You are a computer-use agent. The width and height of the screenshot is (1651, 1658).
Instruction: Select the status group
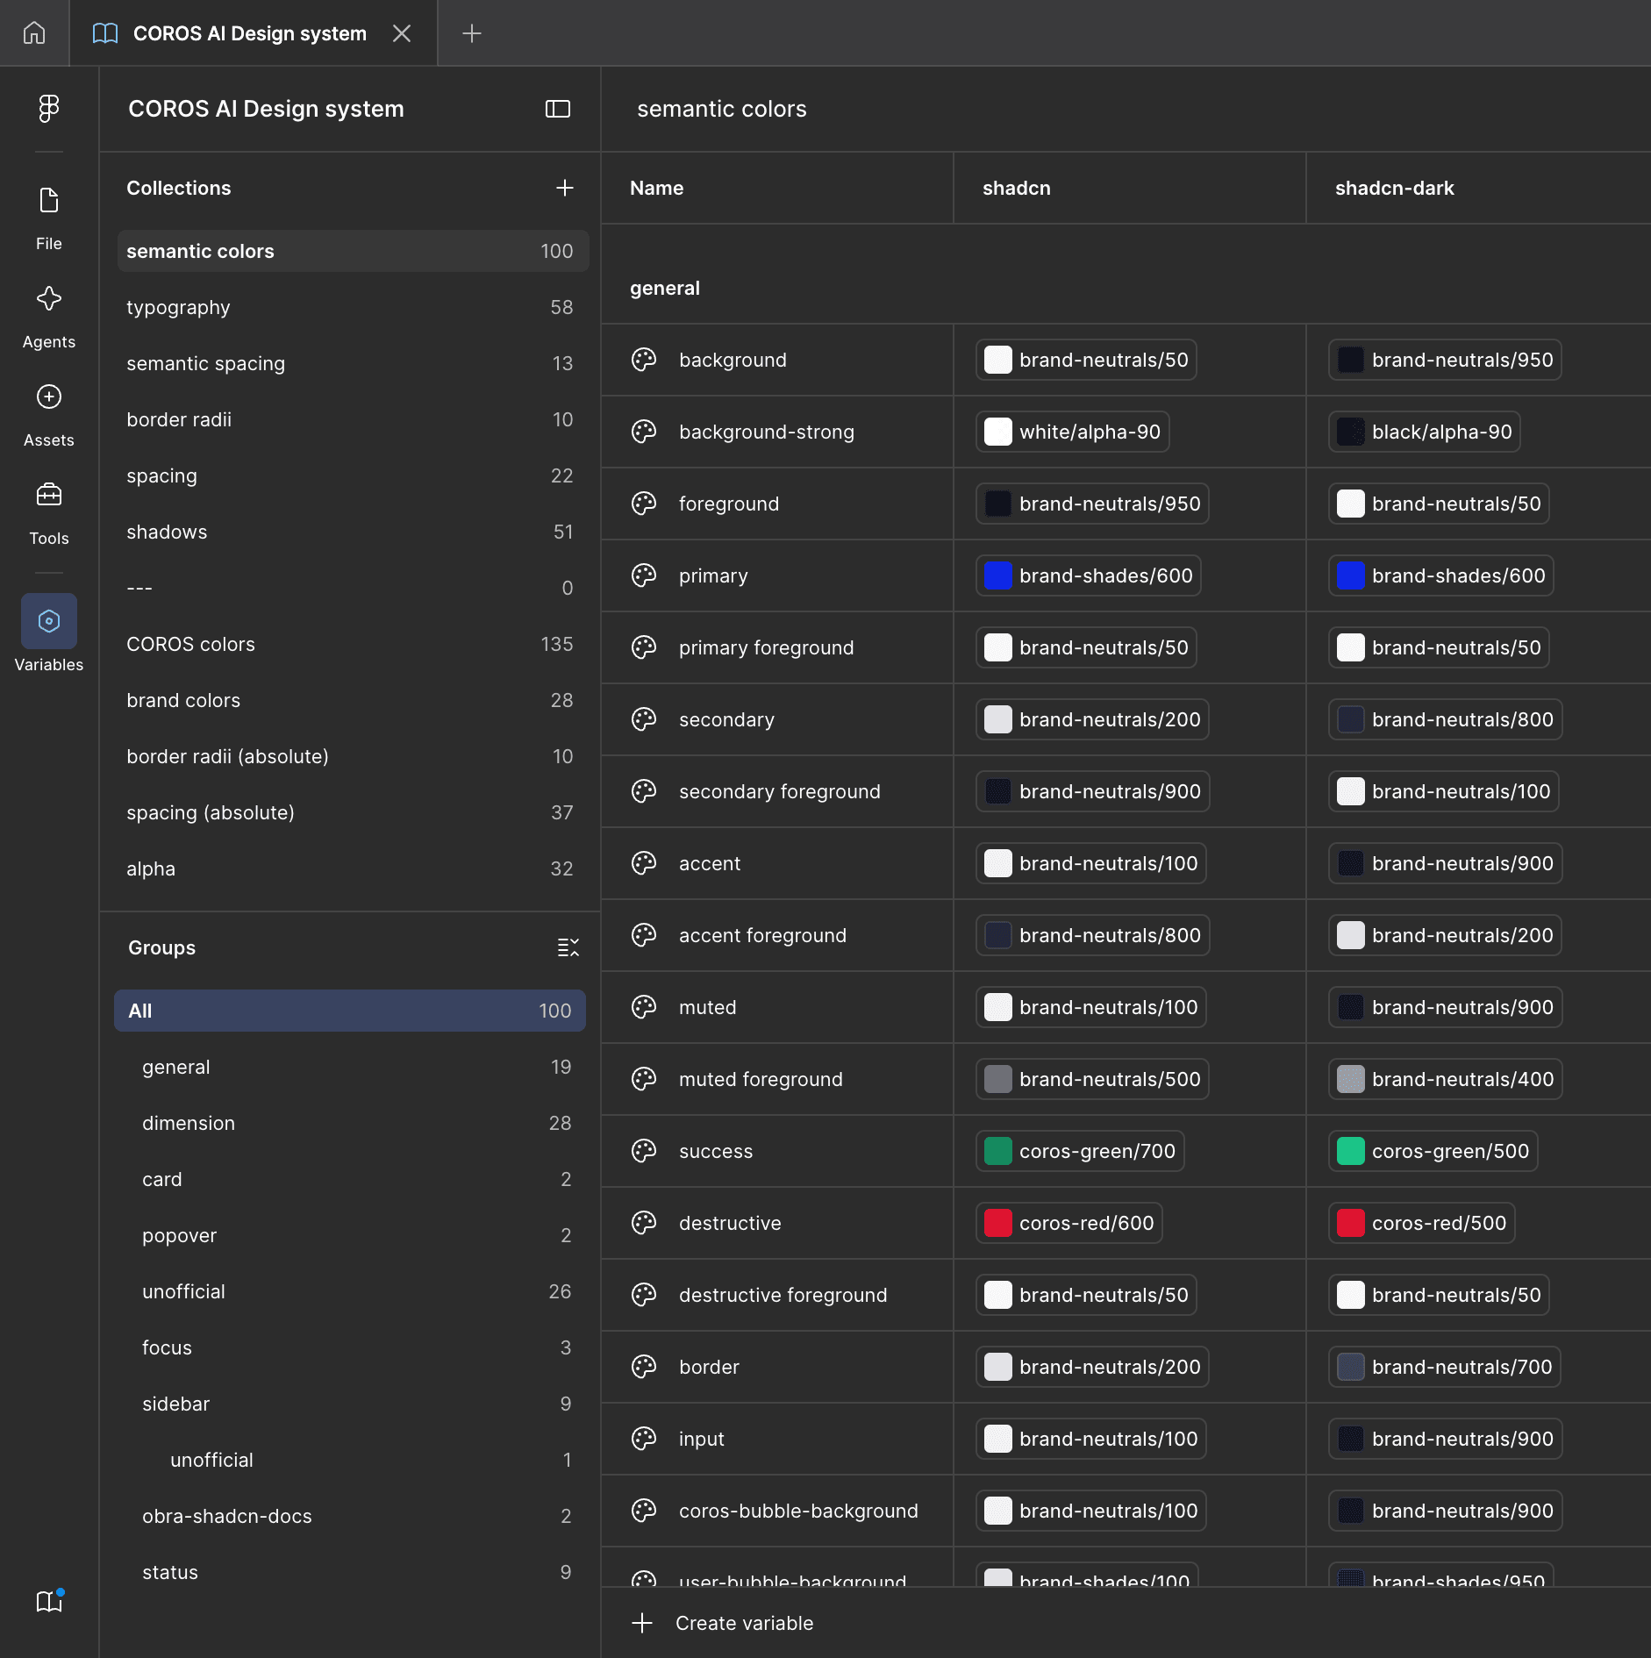[x=350, y=1572]
